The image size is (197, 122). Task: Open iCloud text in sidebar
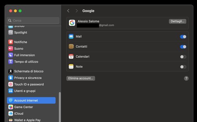pyautogui.click(x=19, y=114)
